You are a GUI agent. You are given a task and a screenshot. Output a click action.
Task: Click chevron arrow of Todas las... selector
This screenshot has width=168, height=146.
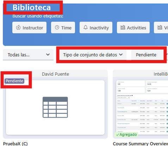[48, 55]
